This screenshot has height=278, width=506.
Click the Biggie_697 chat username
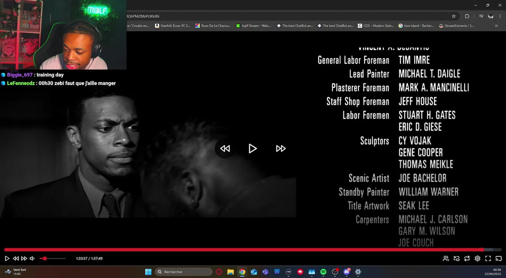click(x=20, y=75)
